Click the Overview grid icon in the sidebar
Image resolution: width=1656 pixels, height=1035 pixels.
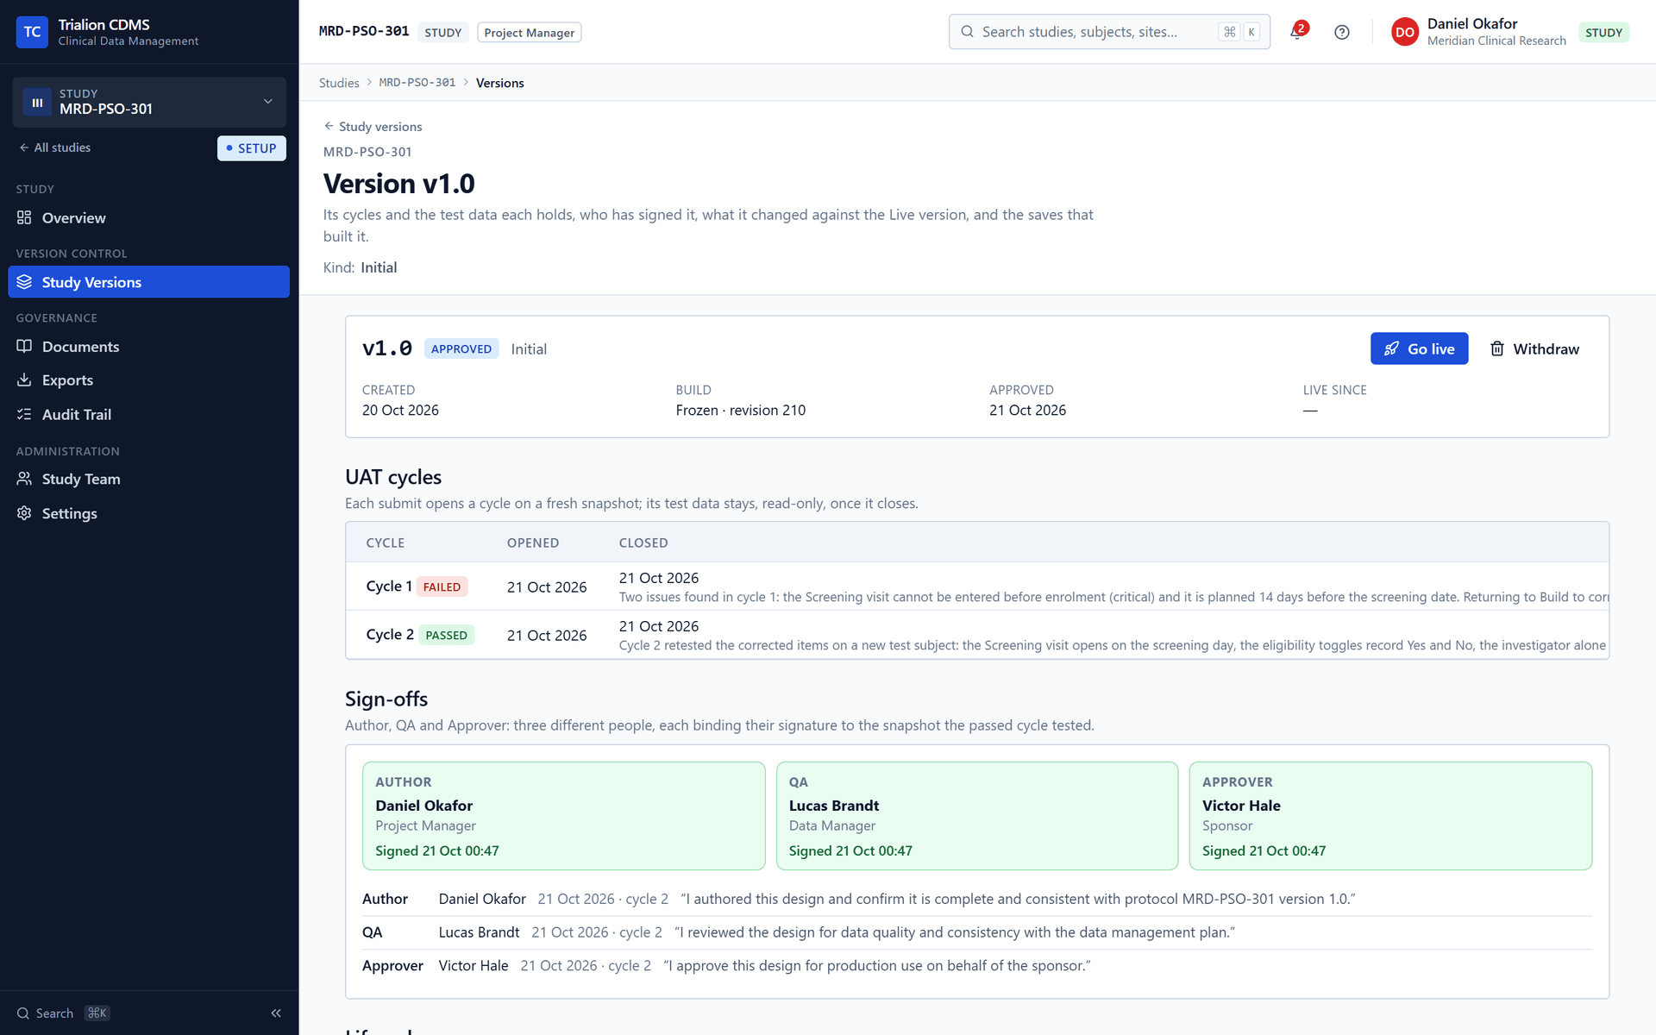pos(24,217)
